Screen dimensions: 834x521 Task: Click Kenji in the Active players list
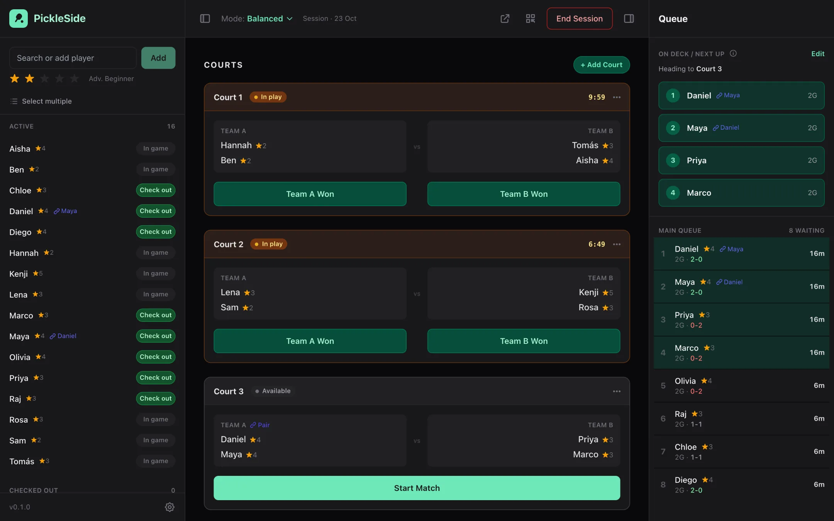(19, 274)
